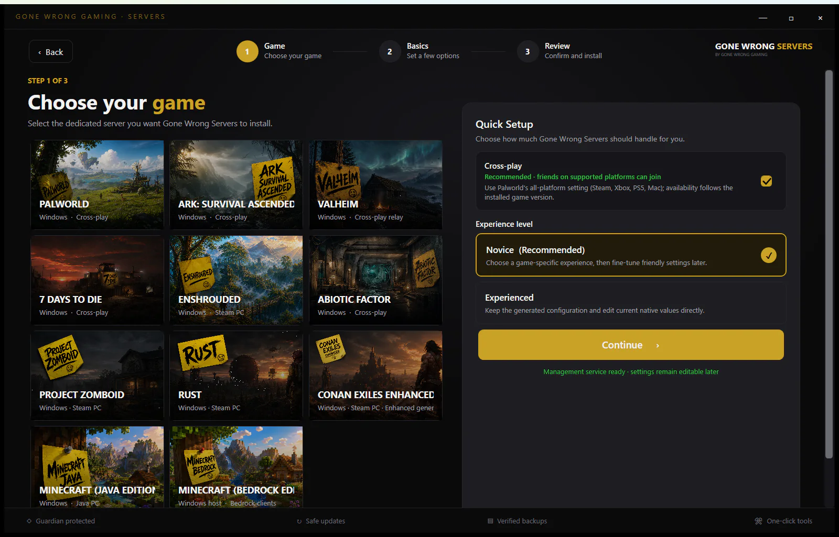
Task: Maximize the Gone Wrong Servers window
Action: tap(791, 18)
